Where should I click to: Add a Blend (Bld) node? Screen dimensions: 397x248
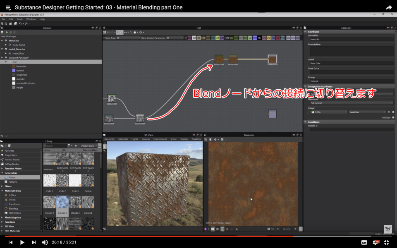tap(194, 38)
